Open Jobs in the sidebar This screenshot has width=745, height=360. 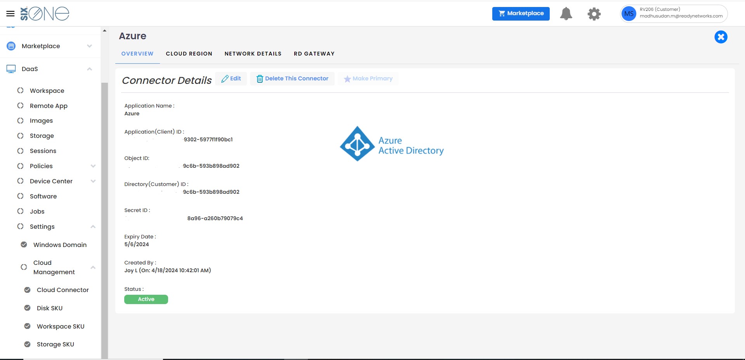pos(37,211)
